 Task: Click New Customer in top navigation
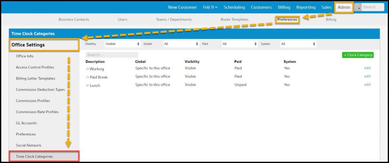tap(182, 7)
